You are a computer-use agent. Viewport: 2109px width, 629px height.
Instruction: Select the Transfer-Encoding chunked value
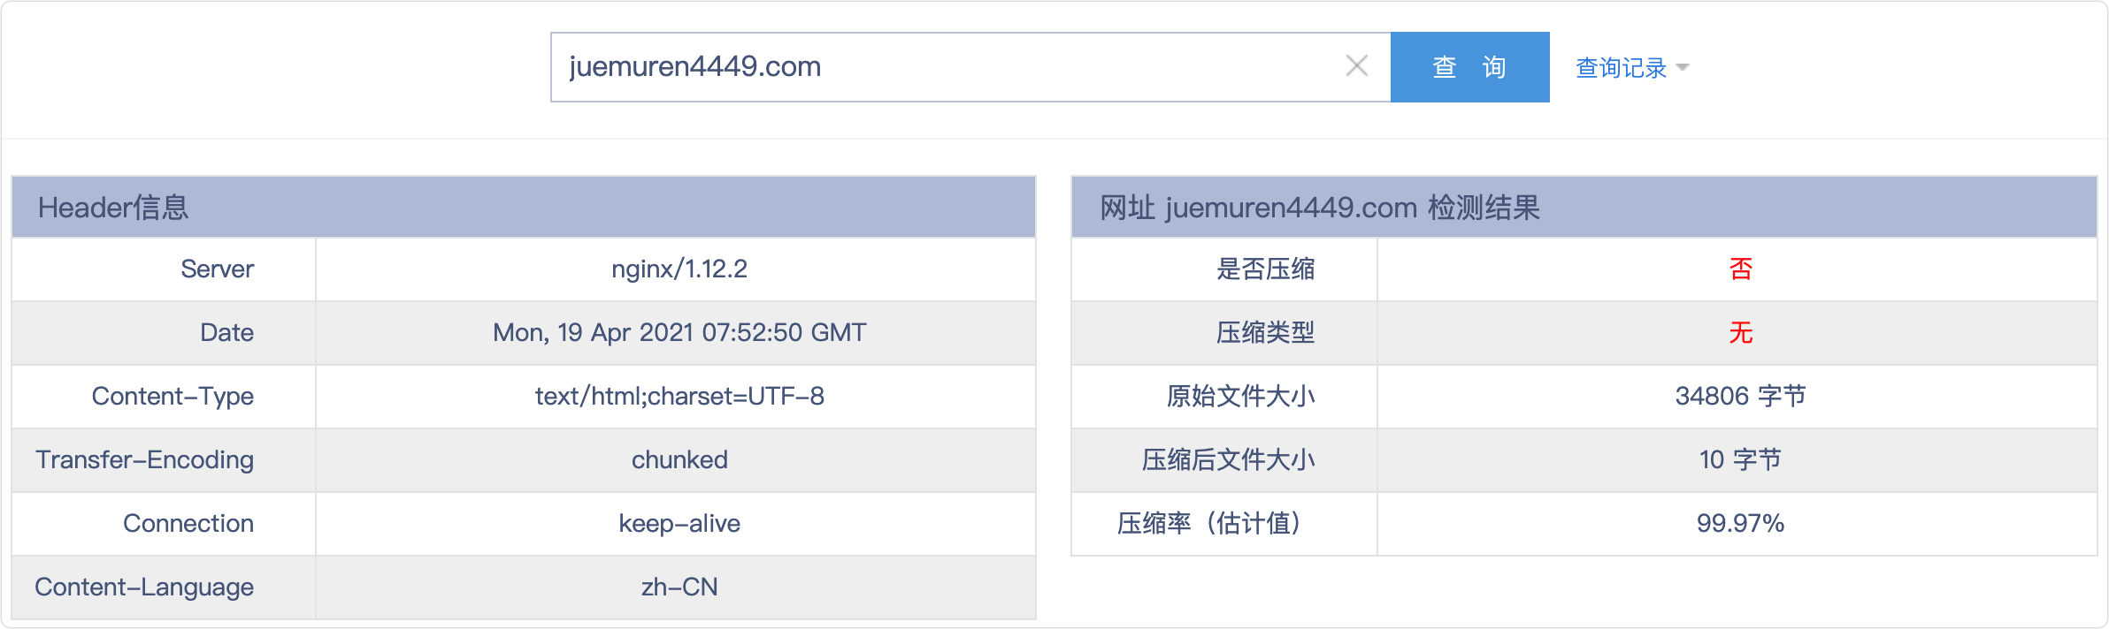pos(679,460)
